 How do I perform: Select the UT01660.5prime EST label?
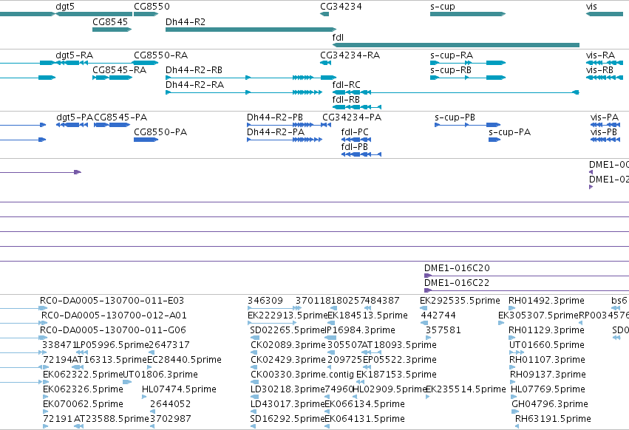click(547, 345)
